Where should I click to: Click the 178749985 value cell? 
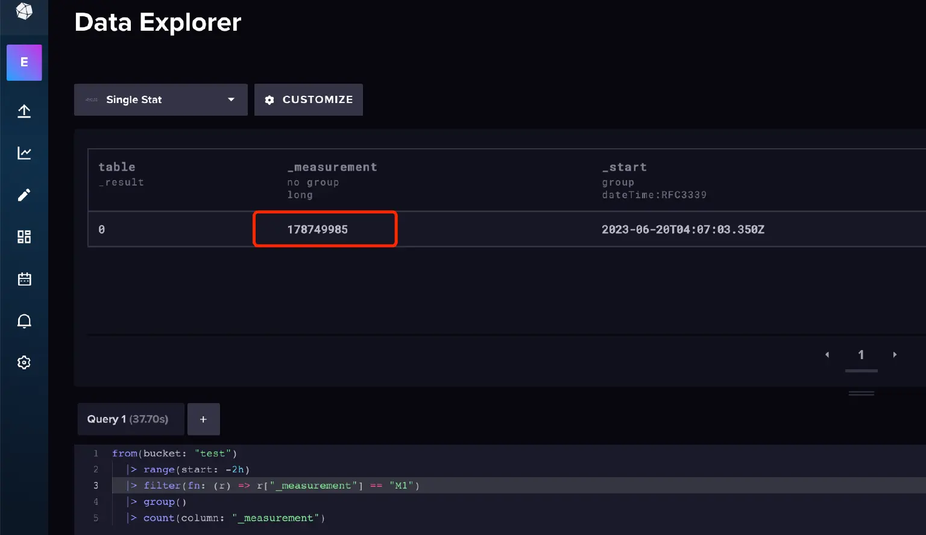point(318,230)
